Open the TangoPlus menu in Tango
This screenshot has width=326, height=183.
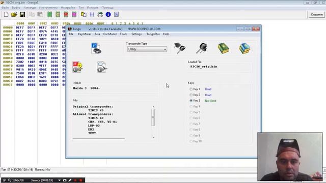[153, 34]
